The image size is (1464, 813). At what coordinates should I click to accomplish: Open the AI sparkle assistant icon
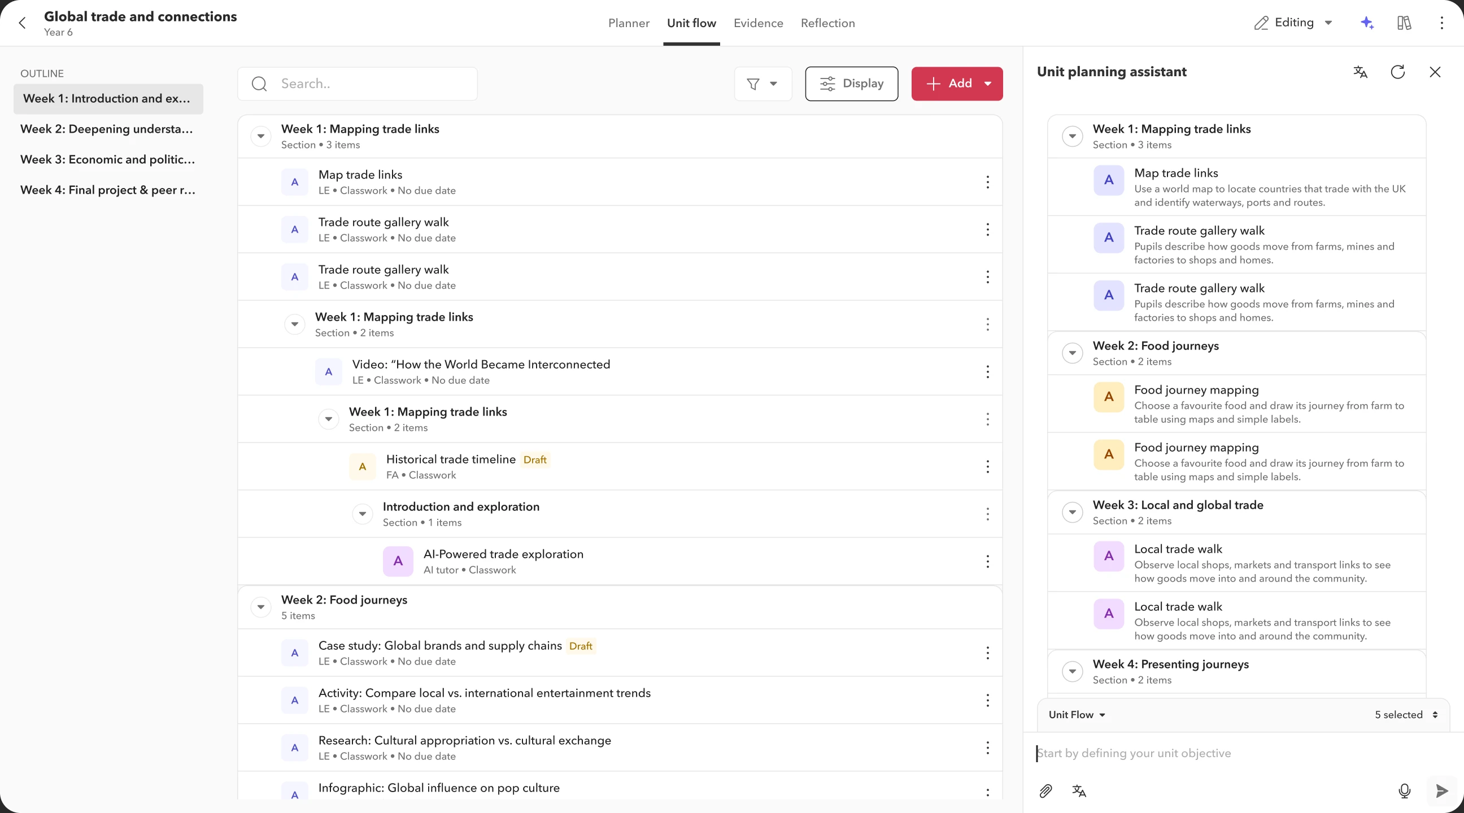pos(1367,23)
